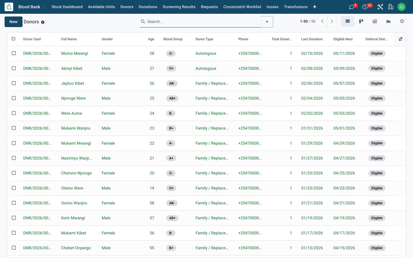Switch to list view
413x258 pixels.
pos(348,21)
